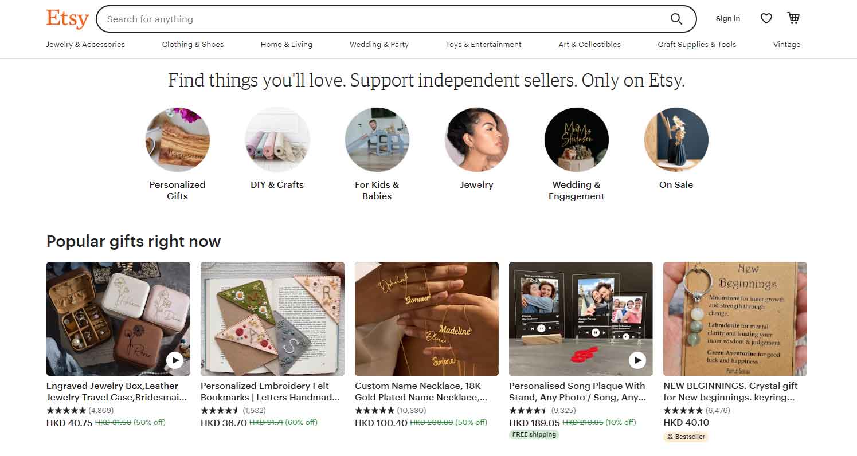The height and width of the screenshot is (456, 857).
Task: Click the search magnifier icon
Action: (676, 19)
